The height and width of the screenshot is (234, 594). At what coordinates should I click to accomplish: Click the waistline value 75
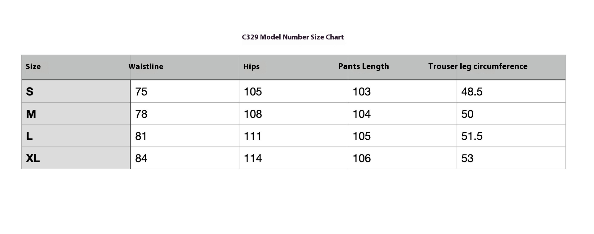[x=141, y=92]
